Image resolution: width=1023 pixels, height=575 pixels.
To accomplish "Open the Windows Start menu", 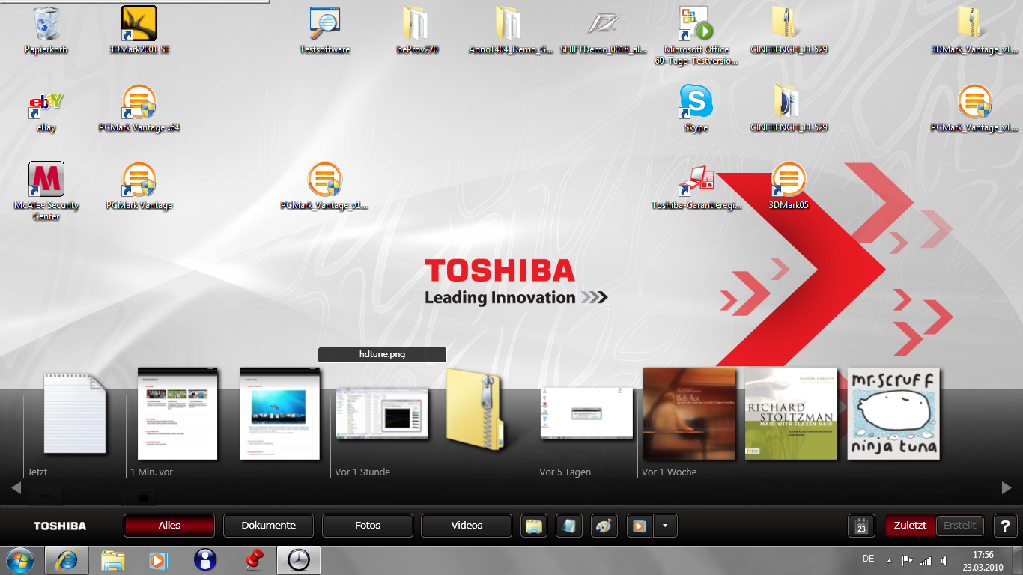I will point(19,560).
